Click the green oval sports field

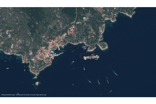85,18
